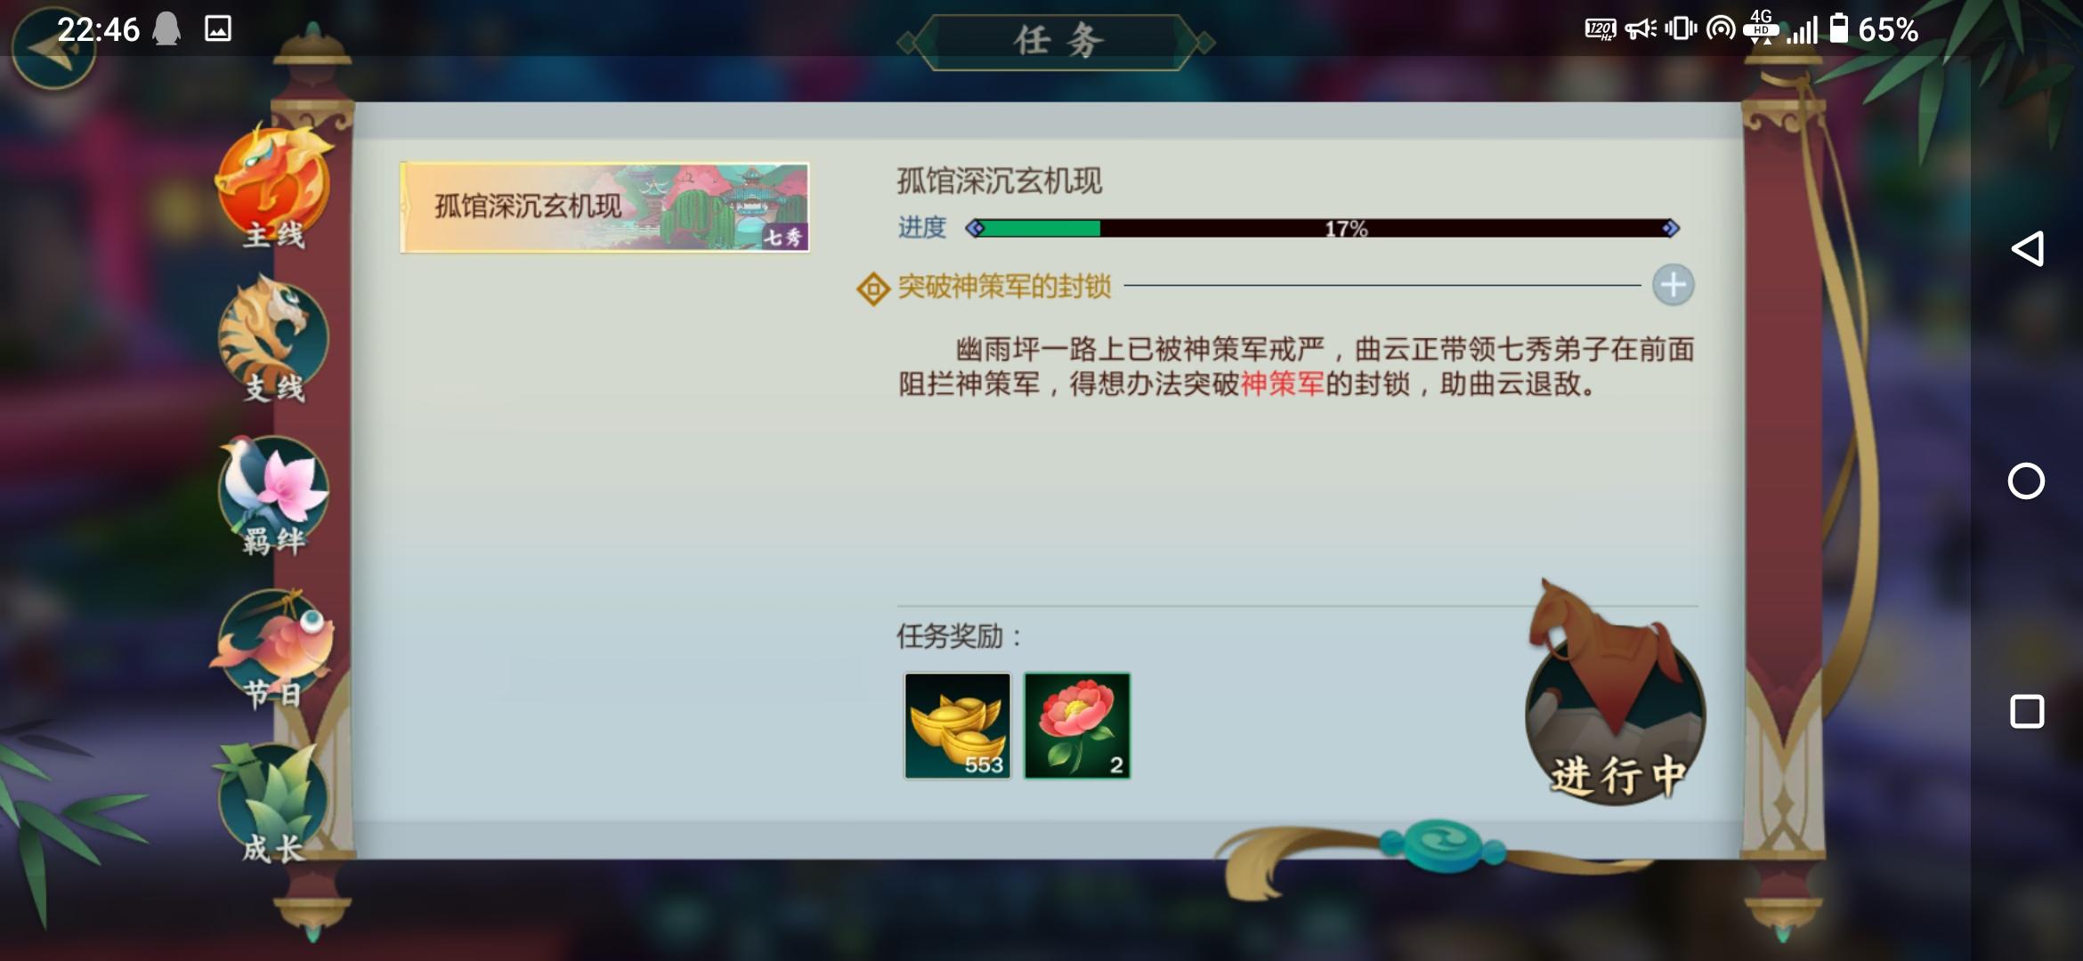Screen dimensions: 2083x961
Task: Switch to 支线 side quests tiger icon
Action: (x=273, y=341)
